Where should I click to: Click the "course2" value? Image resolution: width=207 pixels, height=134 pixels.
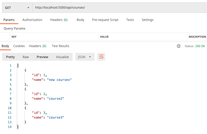(55, 99)
